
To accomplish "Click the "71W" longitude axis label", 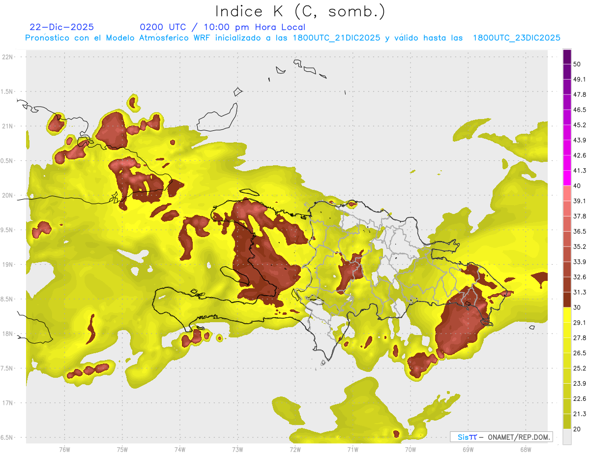I will [x=353, y=450].
